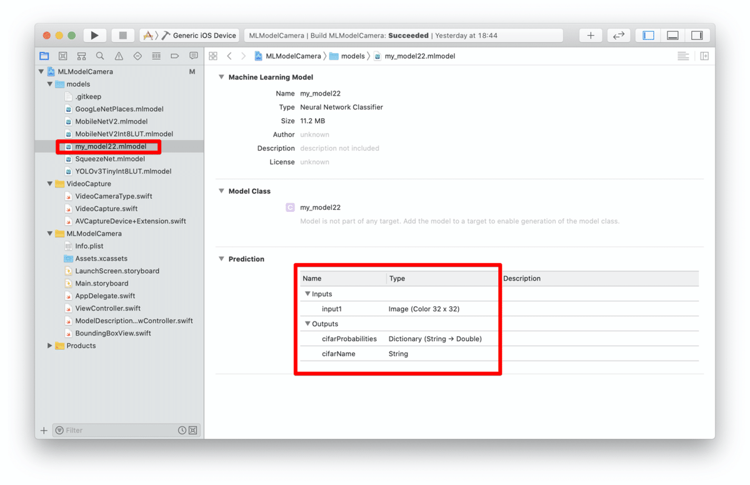The width and height of the screenshot is (750, 485).
Task: Show only source-controlled files filter
Action: pos(193,430)
